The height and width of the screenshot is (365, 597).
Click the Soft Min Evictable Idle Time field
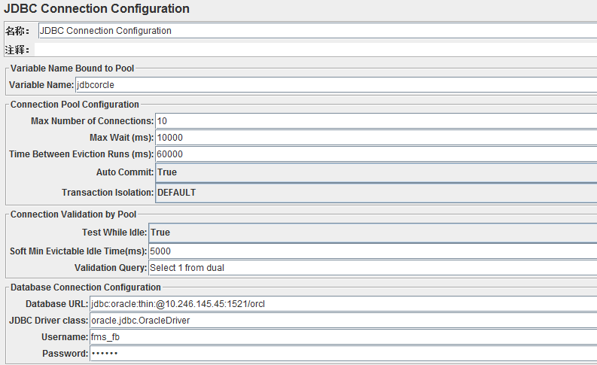pos(373,251)
